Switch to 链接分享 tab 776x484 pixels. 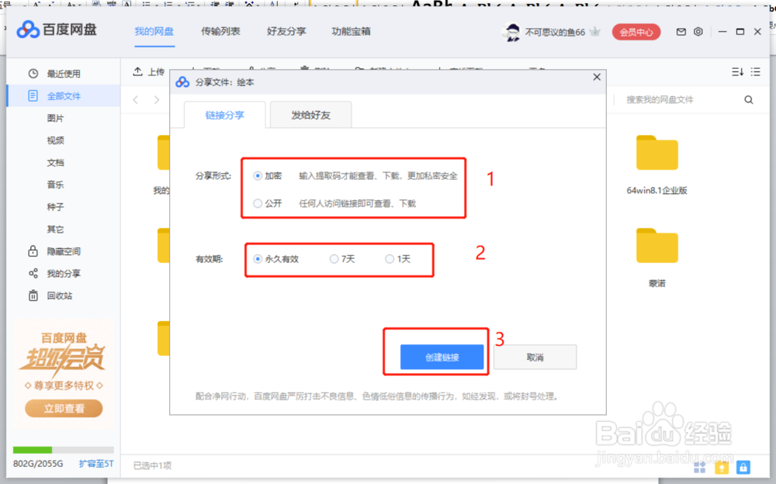pos(225,116)
